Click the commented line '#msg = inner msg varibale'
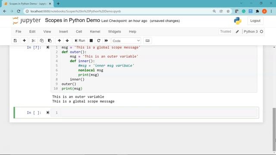The height and width of the screenshot is (155, 276). click(107, 65)
